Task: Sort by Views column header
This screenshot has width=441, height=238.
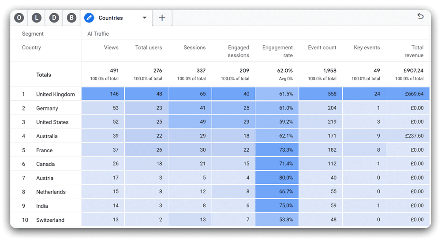Action: tap(111, 48)
